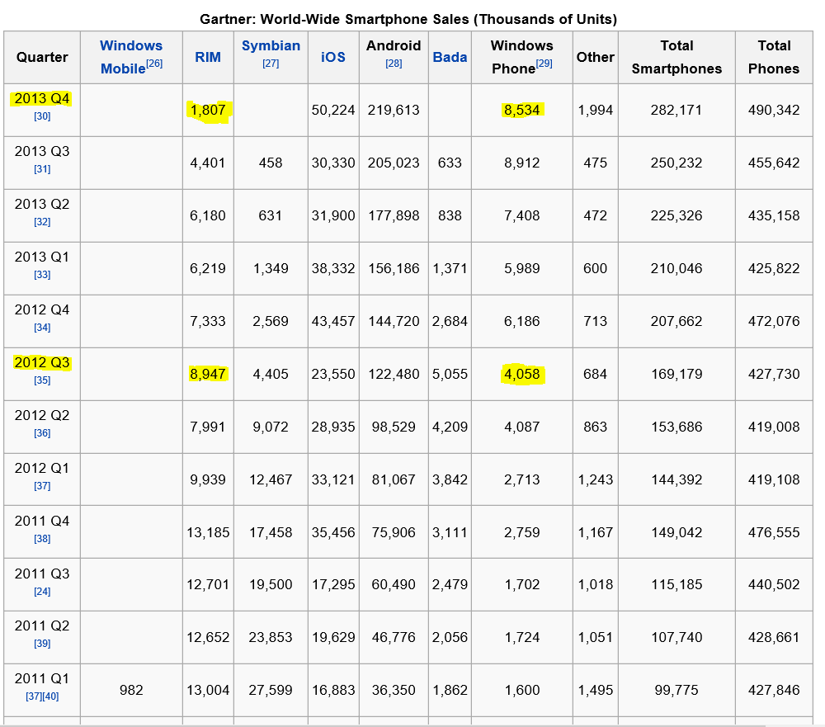Click the Symbian value 458

coord(271,163)
